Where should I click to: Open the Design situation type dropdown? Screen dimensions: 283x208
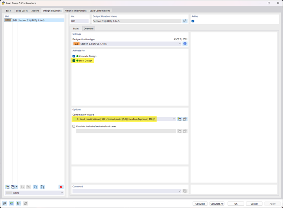coord(179,44)
